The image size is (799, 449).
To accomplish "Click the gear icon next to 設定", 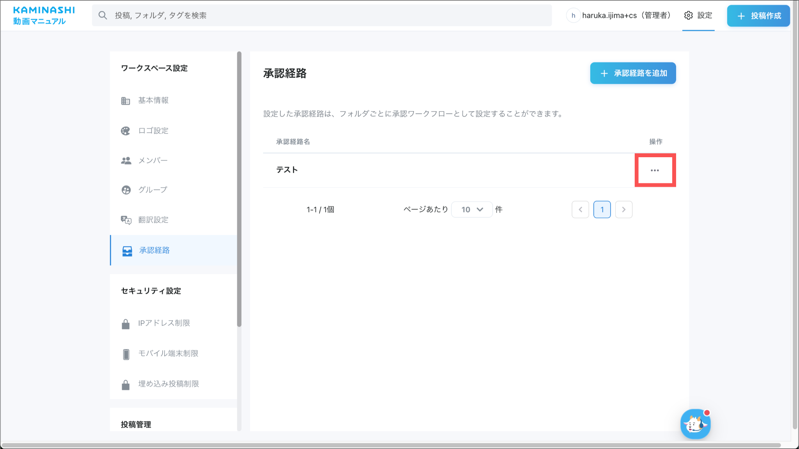I will pos(688,16).
